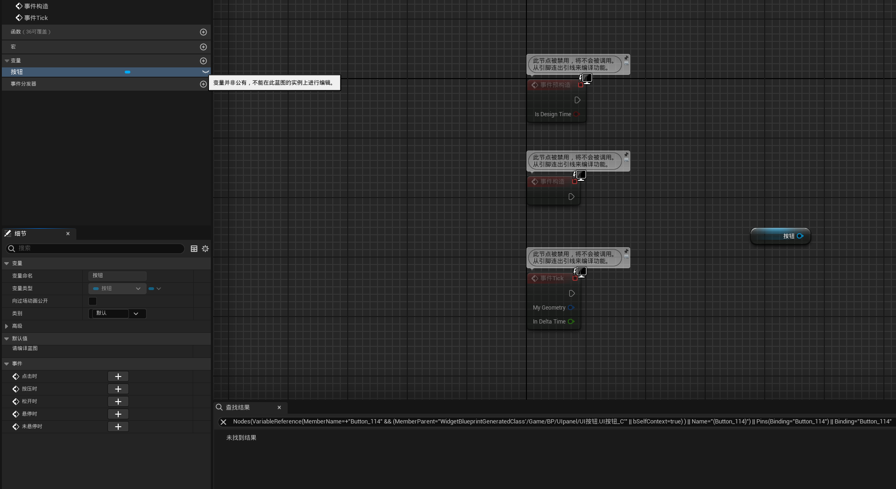896x489 pixels.
Task: Click the My Geometry output pin
Action: (571, 308)
